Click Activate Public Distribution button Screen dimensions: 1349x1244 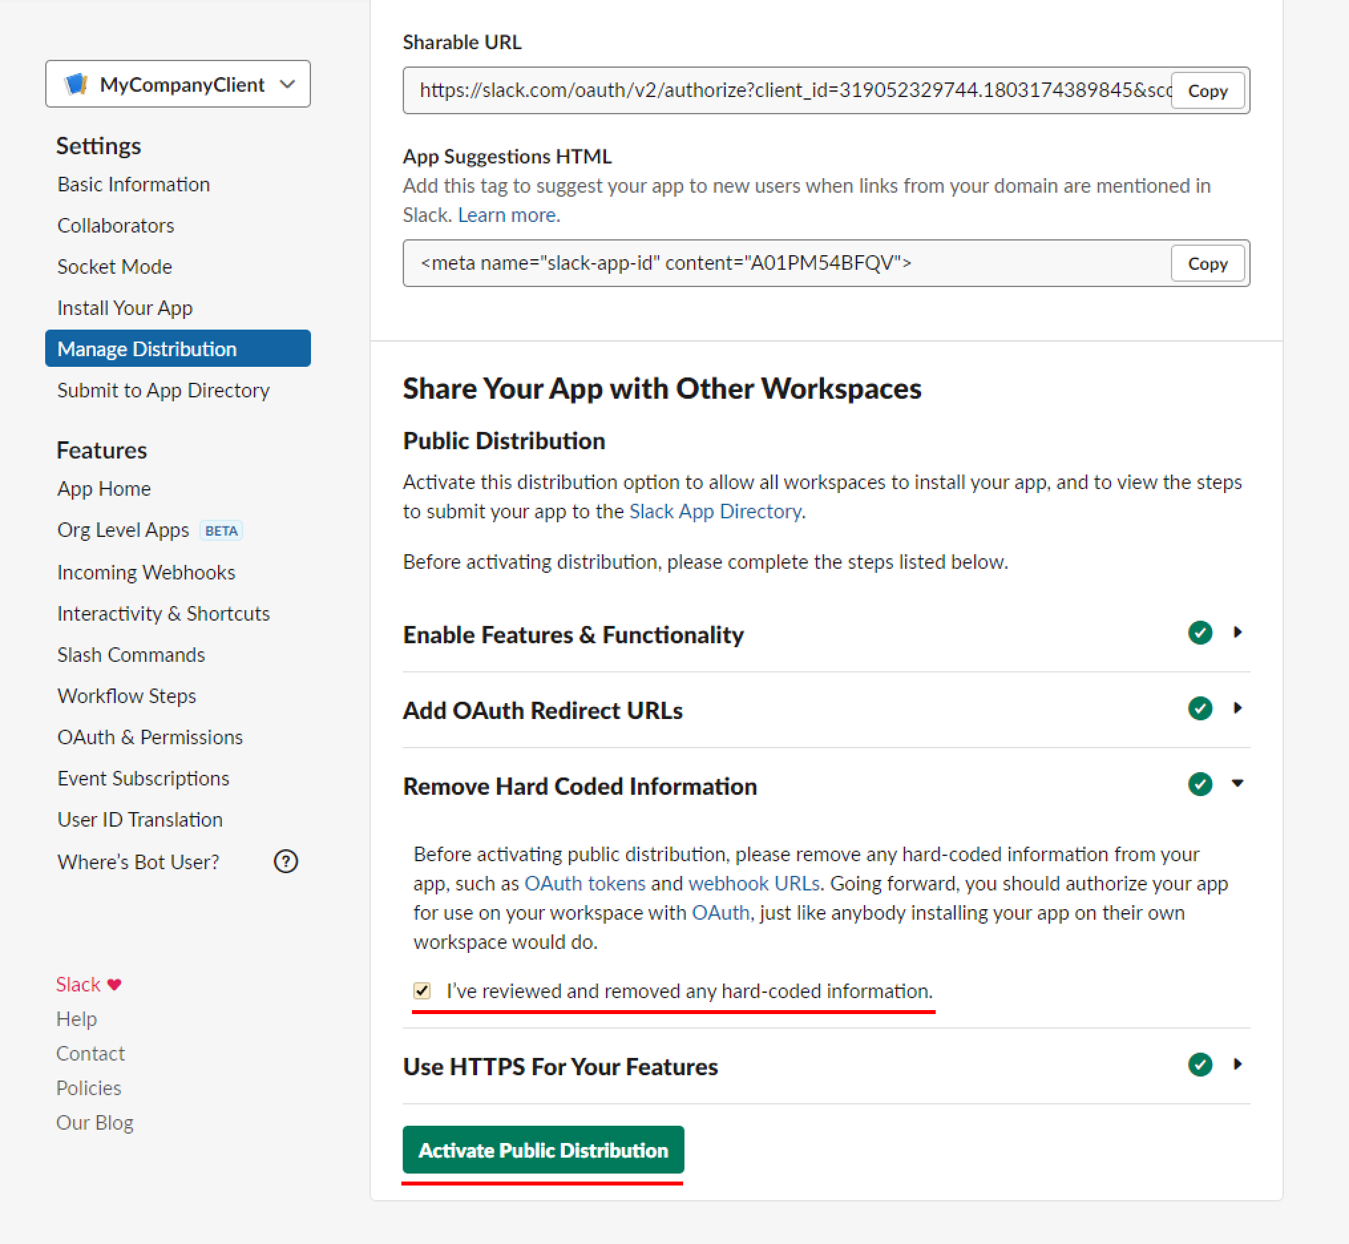point(543,1150)
